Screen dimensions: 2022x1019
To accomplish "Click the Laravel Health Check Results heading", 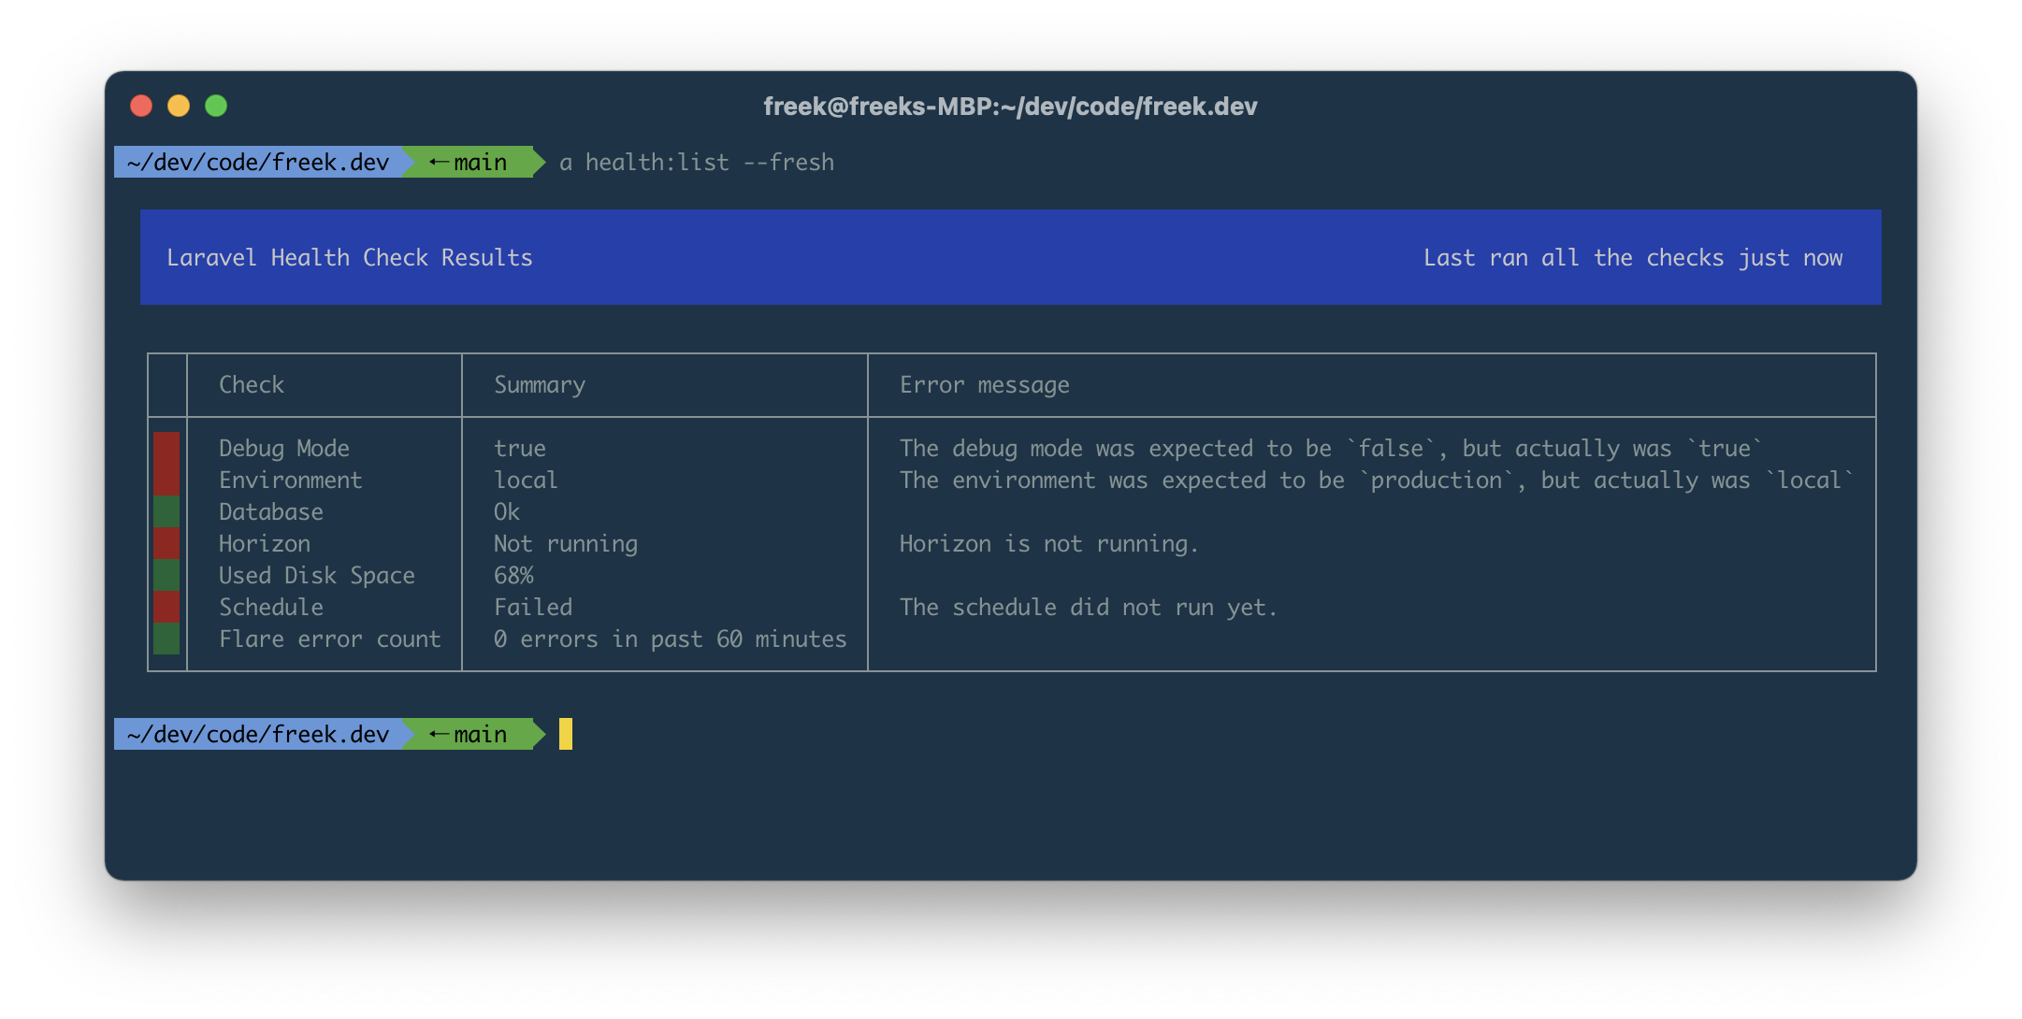I will pos(350,258).
